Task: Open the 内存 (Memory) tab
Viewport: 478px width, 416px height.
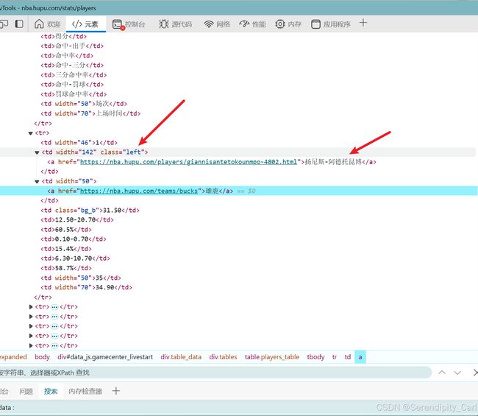Action: pos(288,24)
